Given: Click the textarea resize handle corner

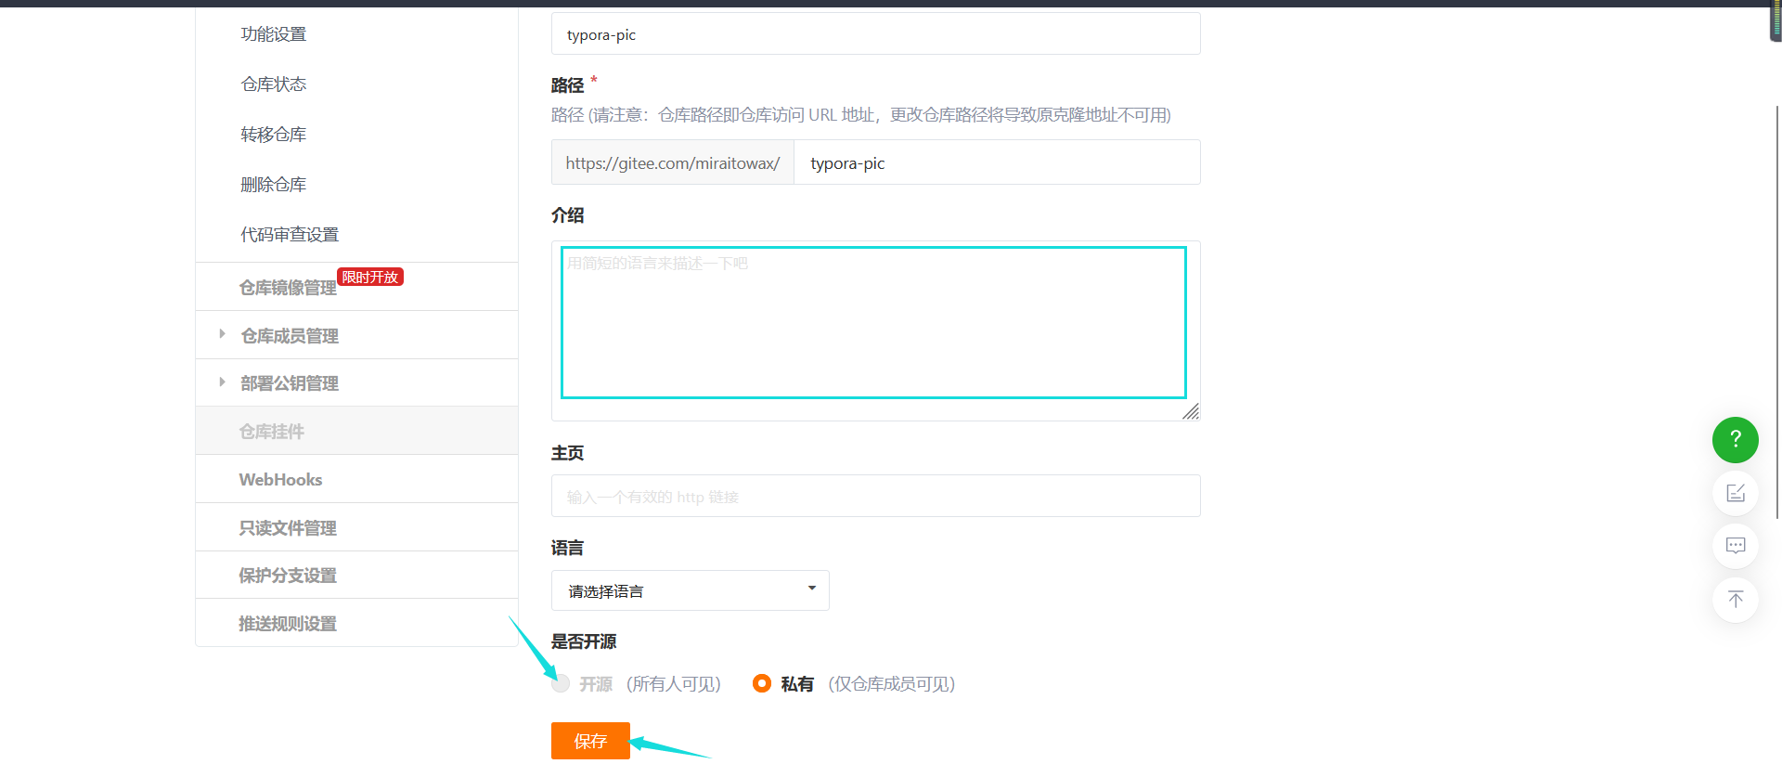Looking at the screenshot, I should 1192,412.
